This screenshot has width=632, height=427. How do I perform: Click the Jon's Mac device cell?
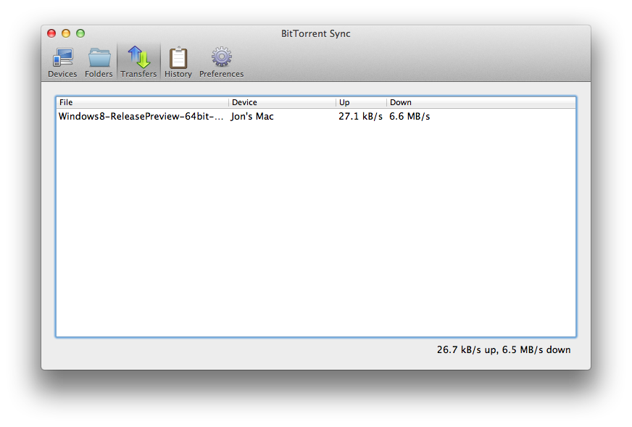(252, 117)
